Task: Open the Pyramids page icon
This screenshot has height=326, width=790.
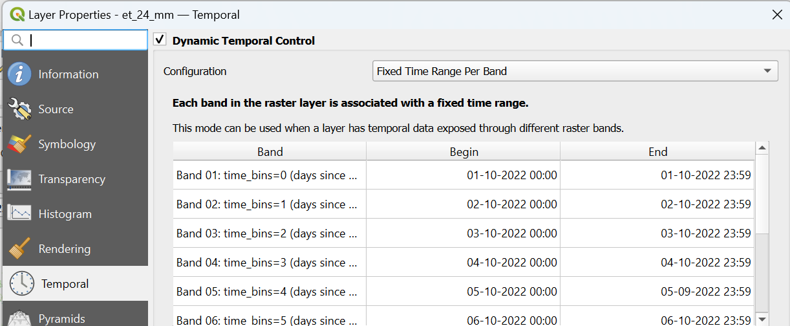Action: [x=19, y=317]
